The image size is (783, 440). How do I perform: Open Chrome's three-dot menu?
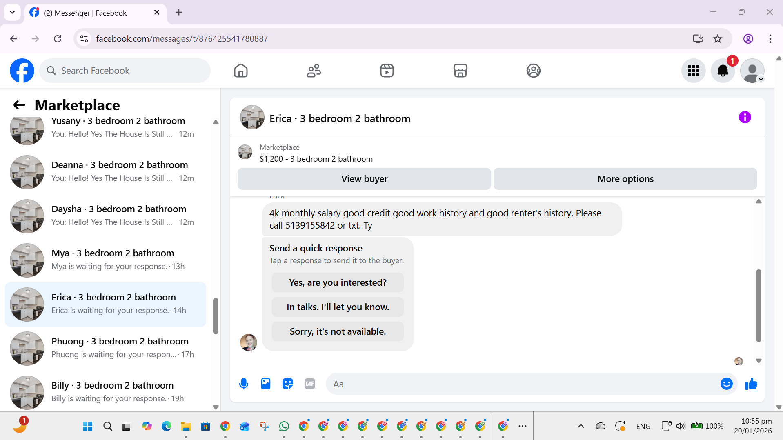coord(770,38)
